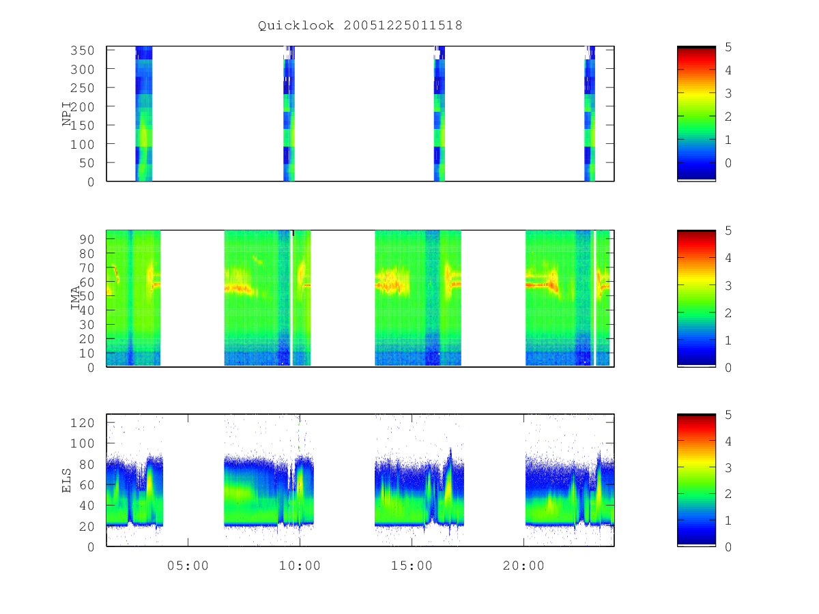Click the NPI axis label

[68, 114]
